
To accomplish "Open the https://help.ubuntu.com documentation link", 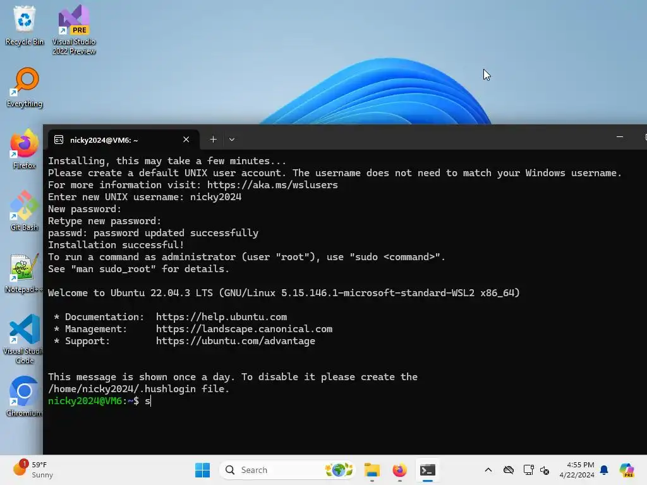I will tap(221, 317).
